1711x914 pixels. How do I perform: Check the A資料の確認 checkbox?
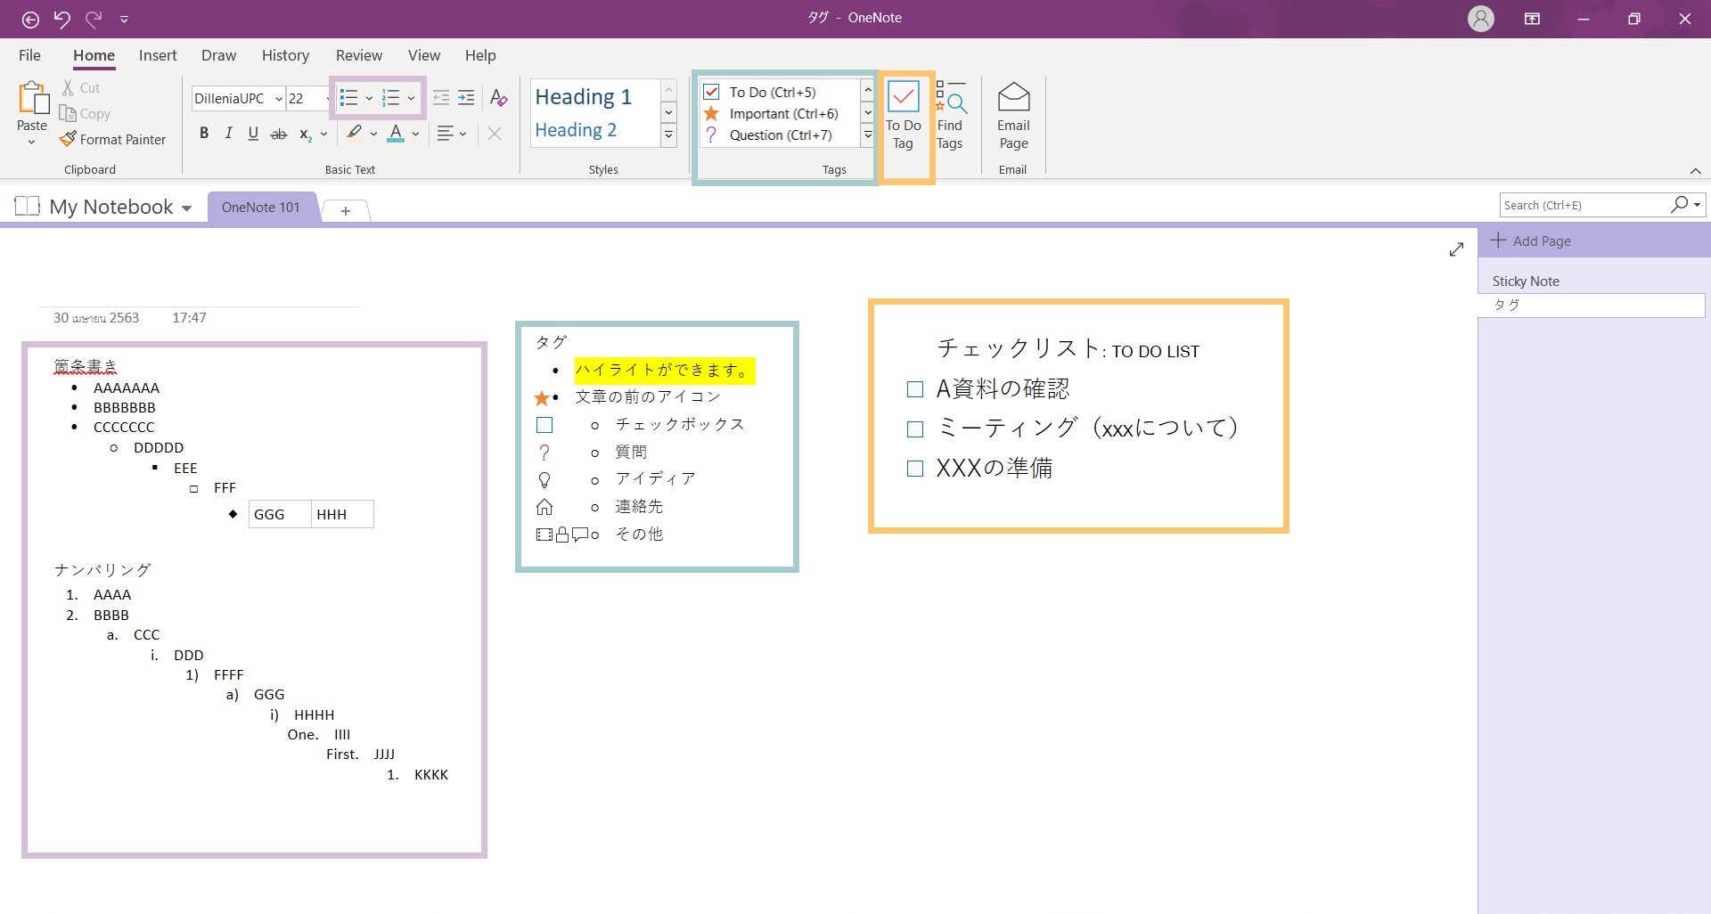point(915,389)
